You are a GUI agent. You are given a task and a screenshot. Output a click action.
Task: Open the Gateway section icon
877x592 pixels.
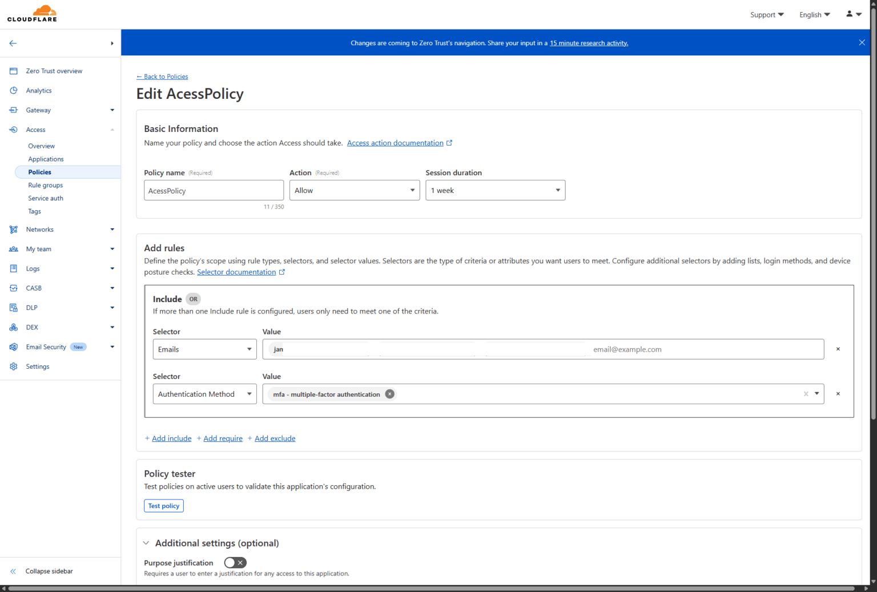[x=13, y=110]
